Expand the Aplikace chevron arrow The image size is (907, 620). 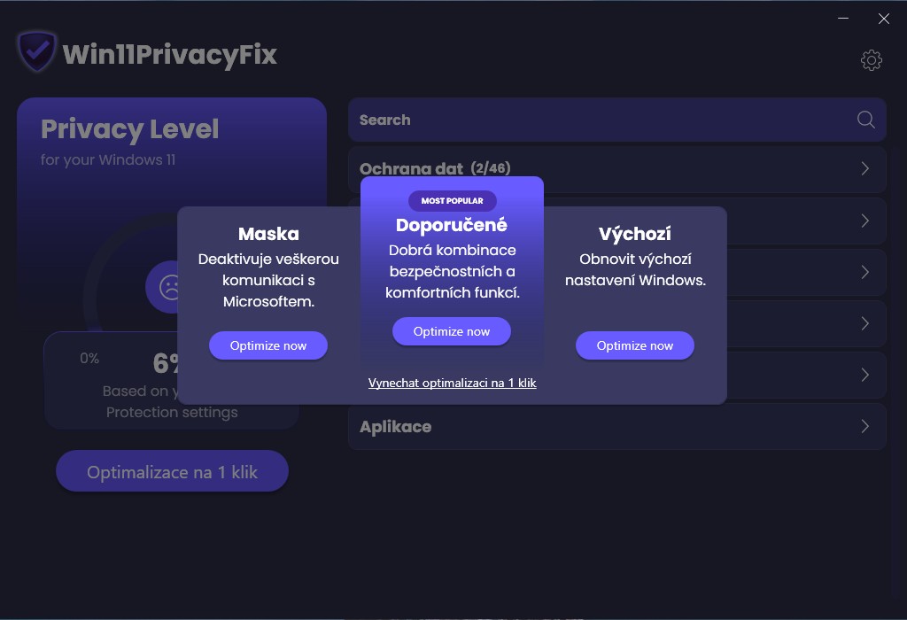pyautogui.click(x=865, y=427)
